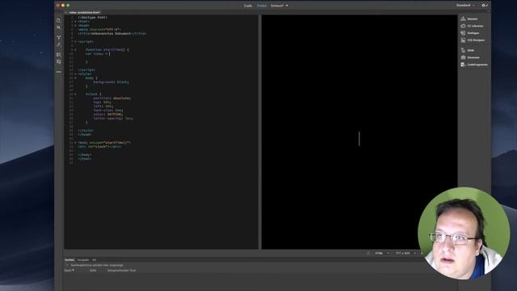Click the color #07F50E value in code
Image resolution: width=517 pixels, height=291 pixels.
click(x=115, y=115)
